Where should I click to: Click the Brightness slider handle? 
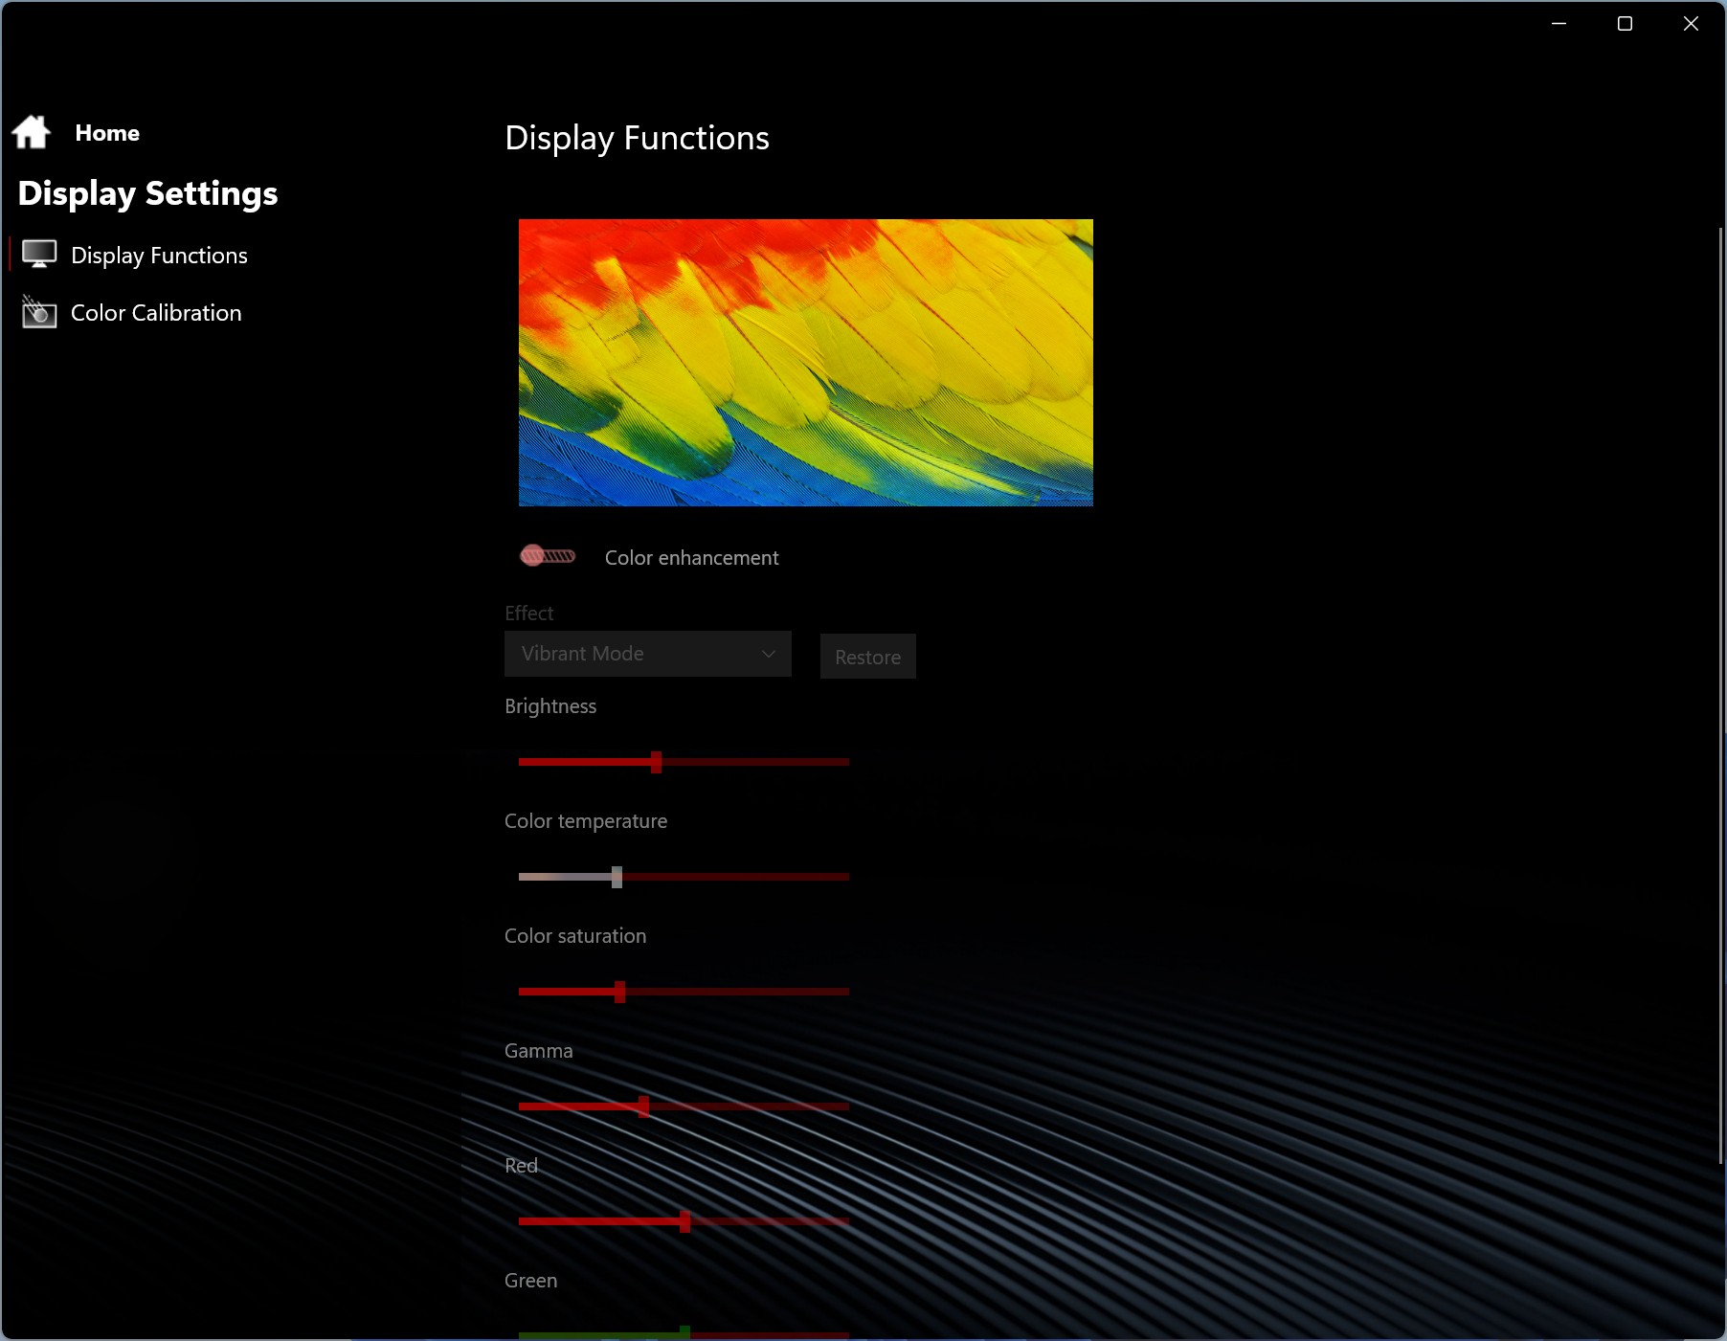[x=656, y=762]
